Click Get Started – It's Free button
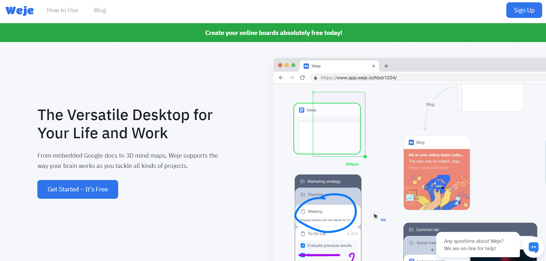Image resolution: width=546 pixels, height=261 pixels. pyautogui.click(x=78, y=189)
